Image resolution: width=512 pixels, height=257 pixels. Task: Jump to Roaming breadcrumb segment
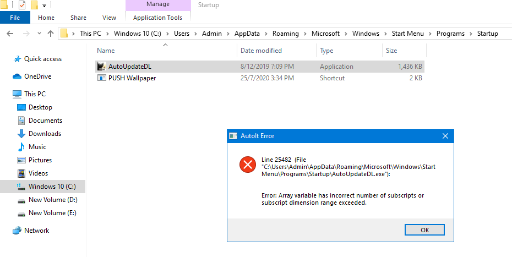click(x=286, y=34)
